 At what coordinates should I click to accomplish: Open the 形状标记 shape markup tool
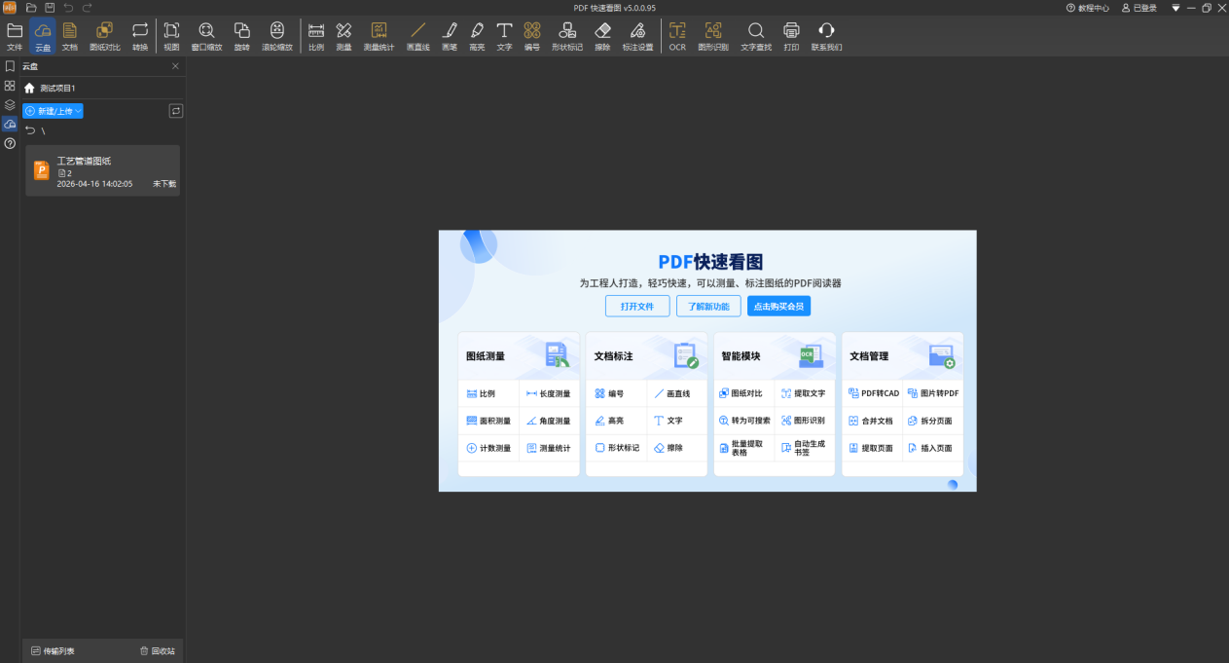pyautogui.click(x=566, y=36)
